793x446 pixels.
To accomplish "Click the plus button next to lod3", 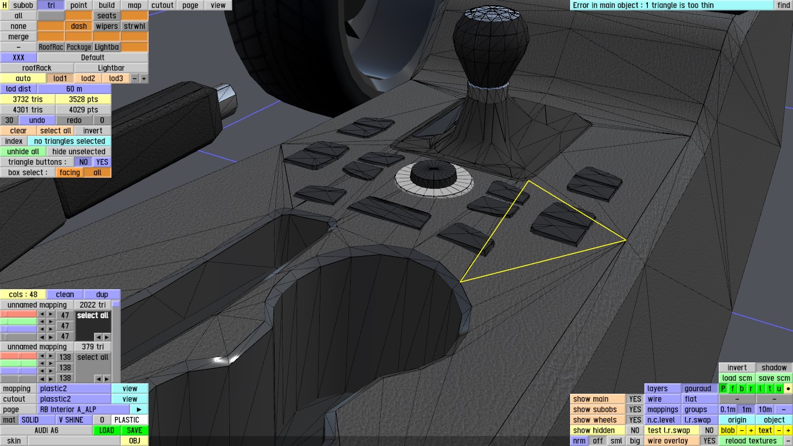I will pyautogui.click(x=144, y=78).
